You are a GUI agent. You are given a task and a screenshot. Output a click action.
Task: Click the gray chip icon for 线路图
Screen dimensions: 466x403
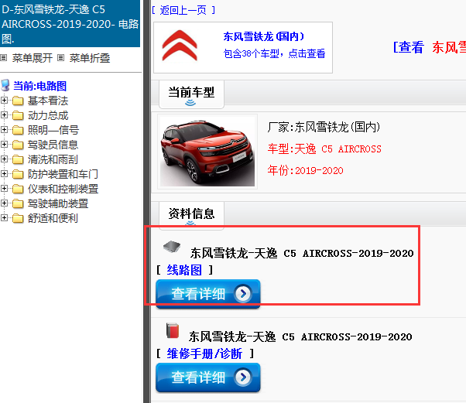[172, 247]
